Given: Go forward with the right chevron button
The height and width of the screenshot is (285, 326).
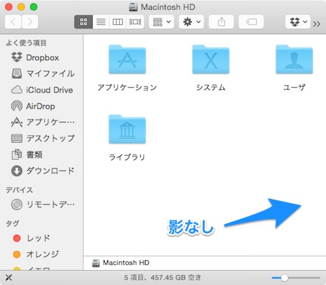Looking at the screenshot, I should pyautogui.click(x=30, y=22).
